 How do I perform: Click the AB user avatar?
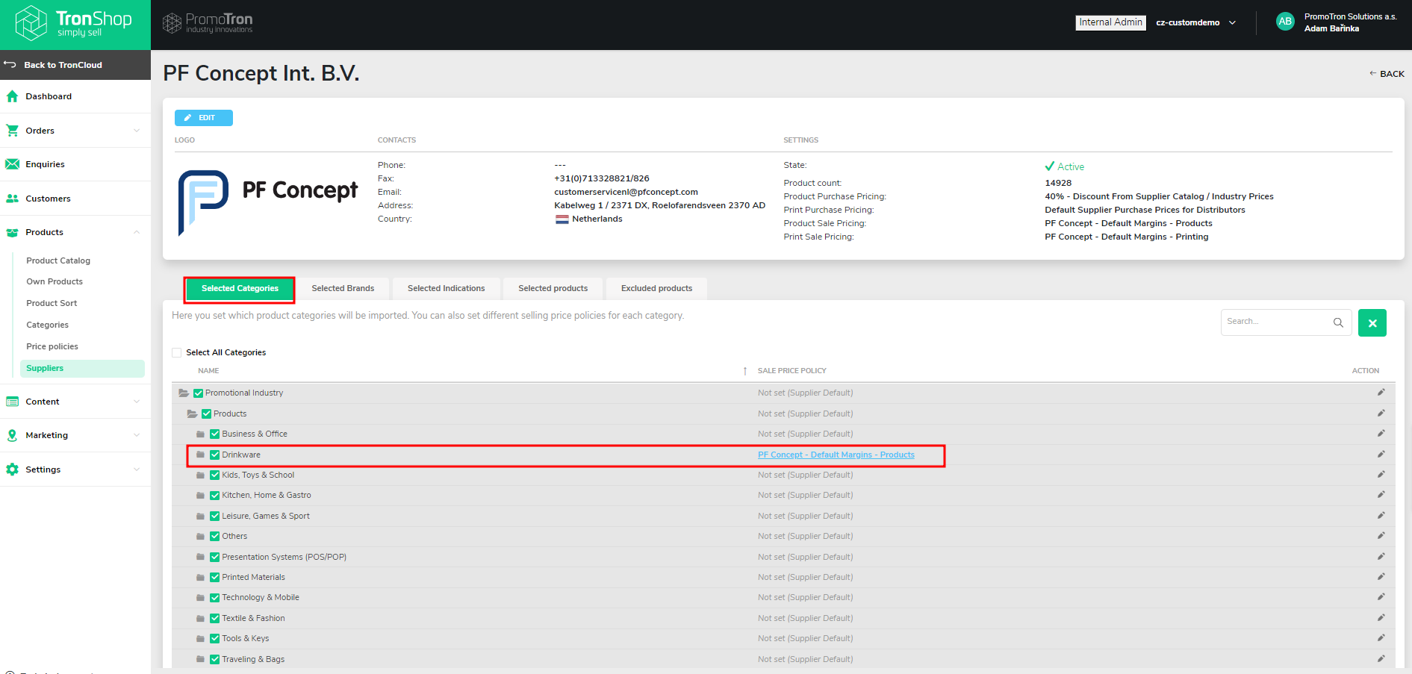1285,22
